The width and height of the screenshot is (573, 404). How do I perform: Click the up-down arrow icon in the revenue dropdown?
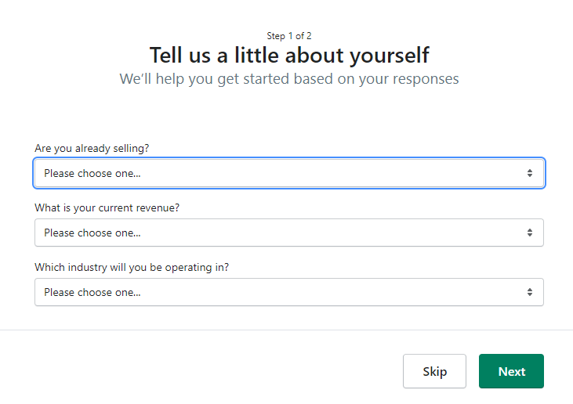coord(530,233)
